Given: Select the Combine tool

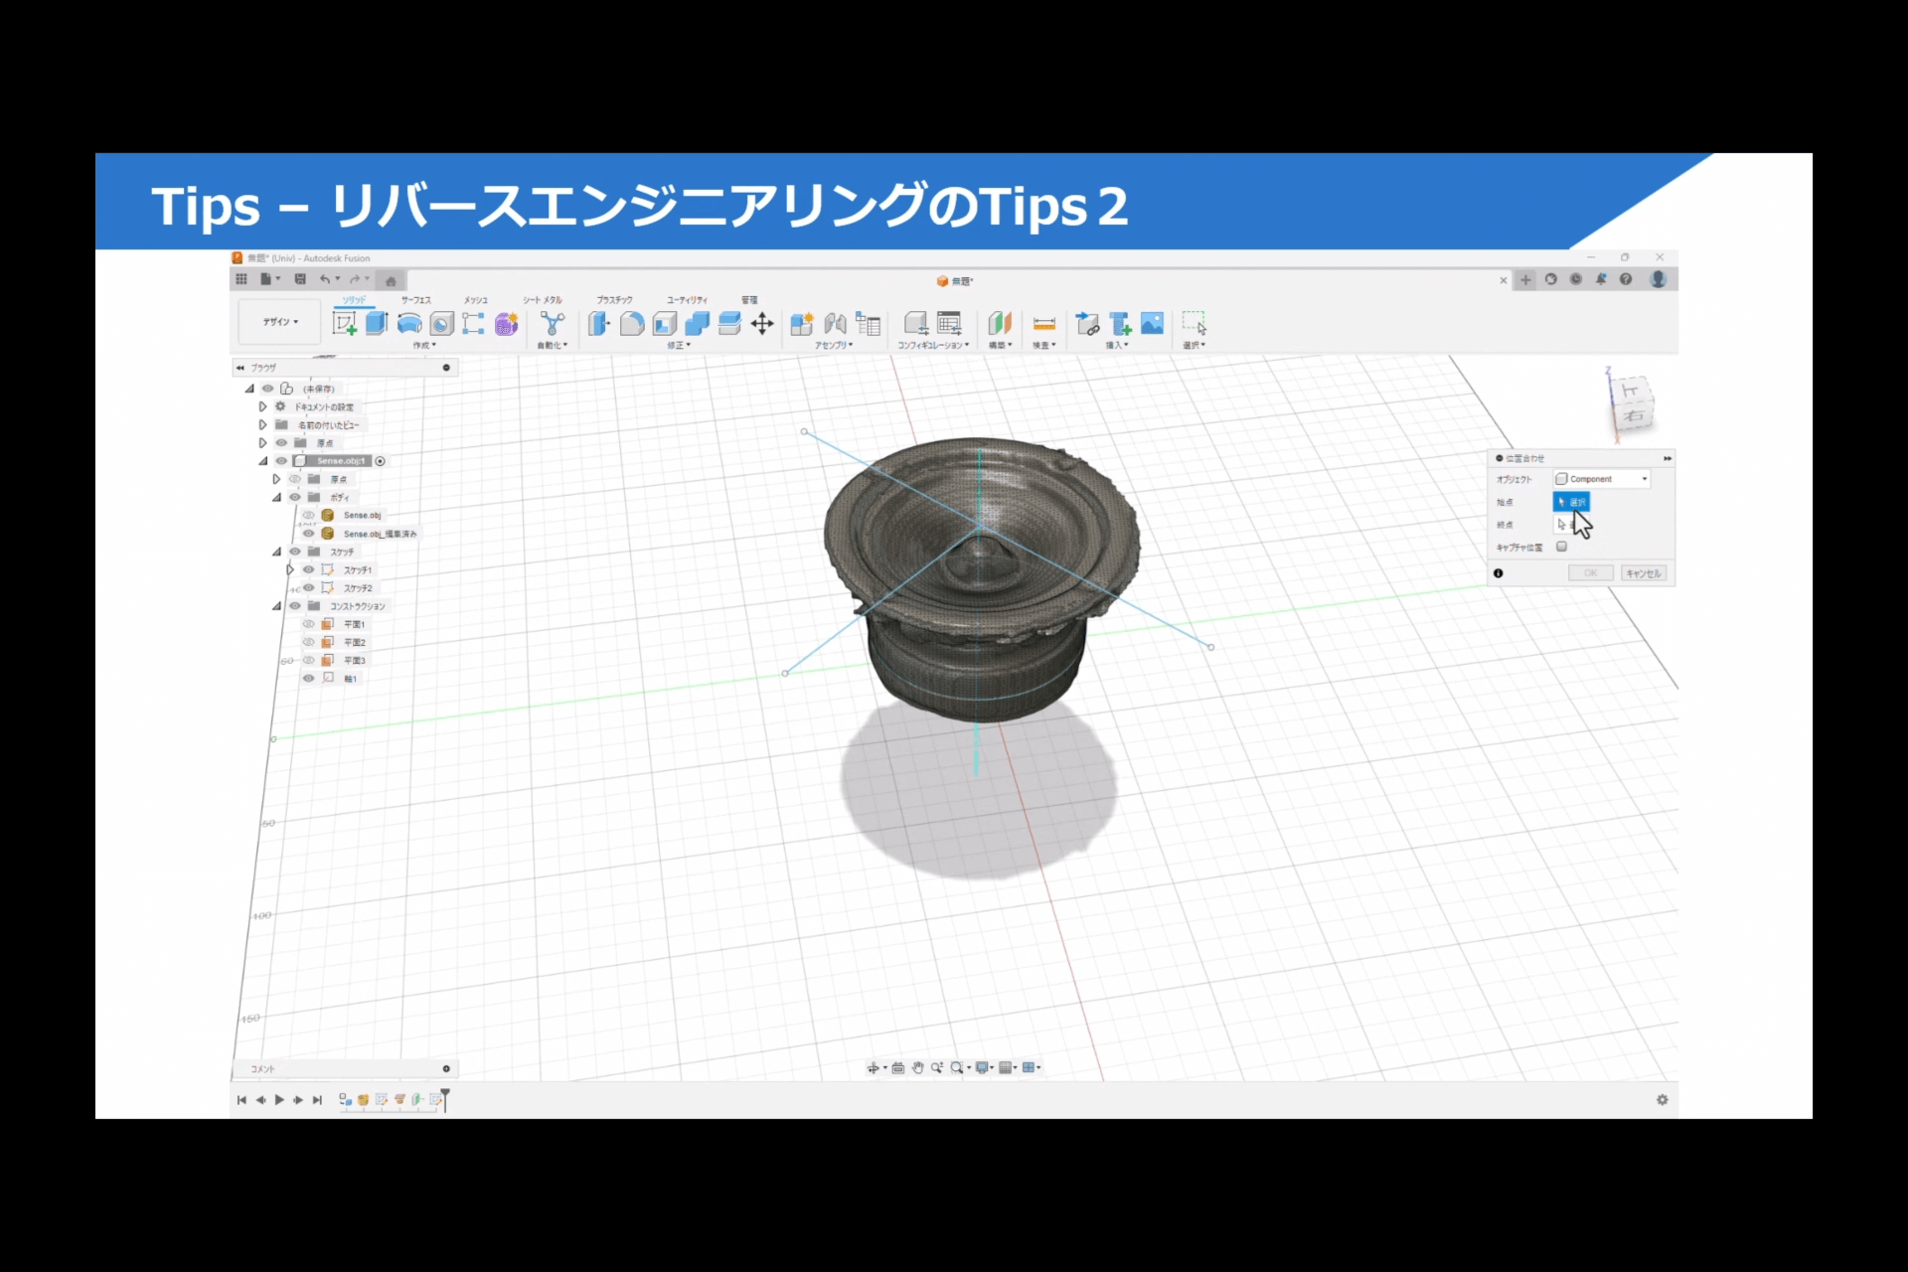Looking at the screenshot, I should point(698,323).
